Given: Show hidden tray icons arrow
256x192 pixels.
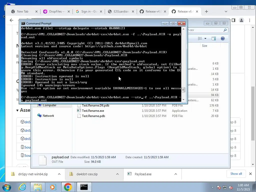Looking at the screenshot, I should point(212,187).
